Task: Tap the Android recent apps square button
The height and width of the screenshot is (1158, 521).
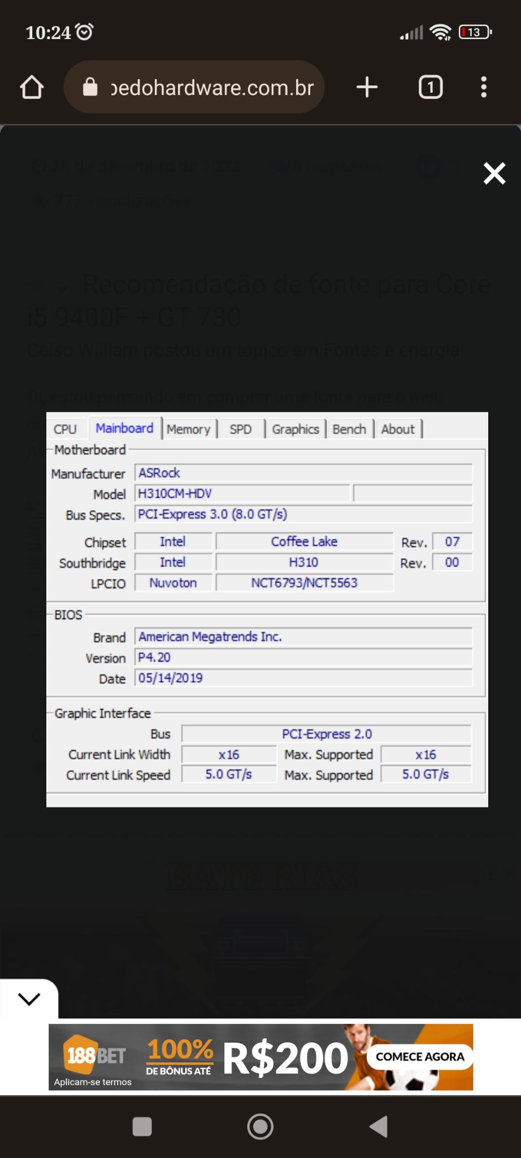Action: pos(142,1126)
